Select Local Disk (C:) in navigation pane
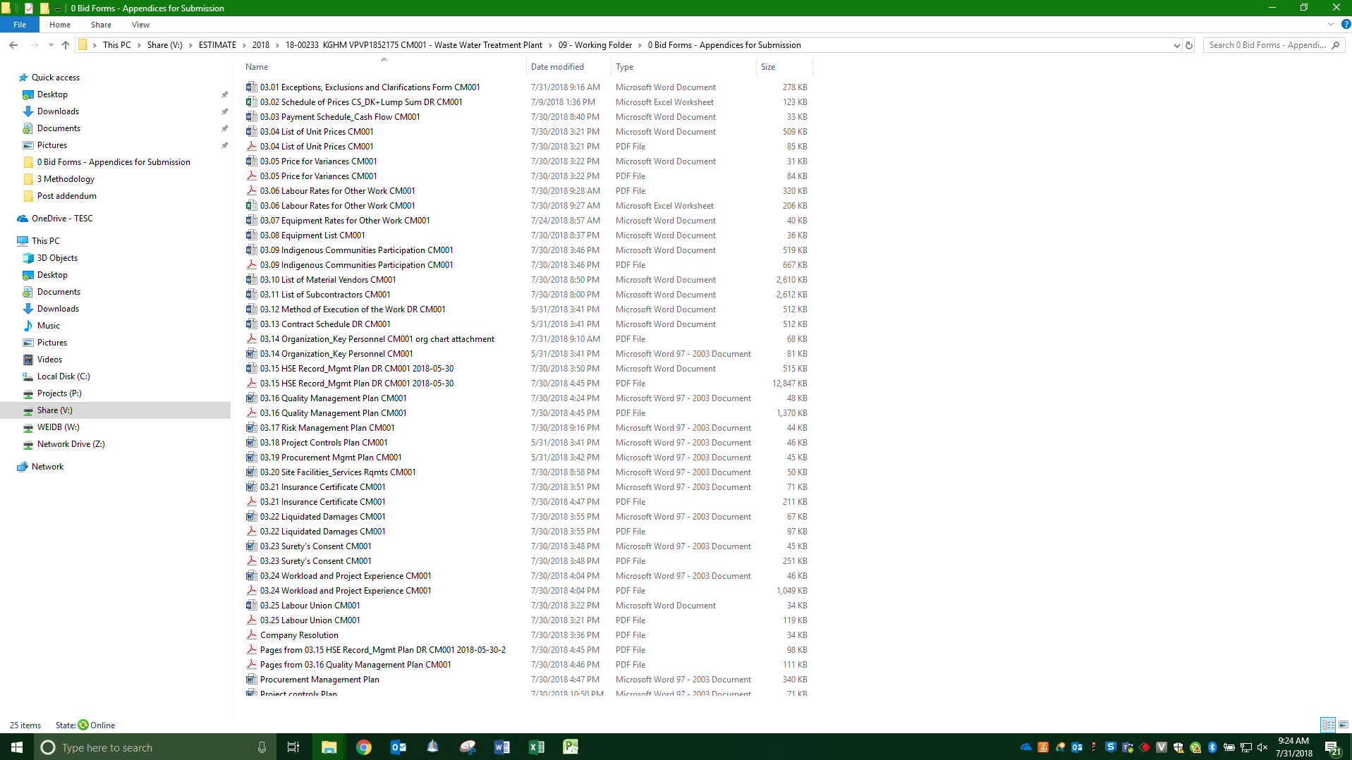This screenshot has height=760, width=1352. (x=63, y=376)
